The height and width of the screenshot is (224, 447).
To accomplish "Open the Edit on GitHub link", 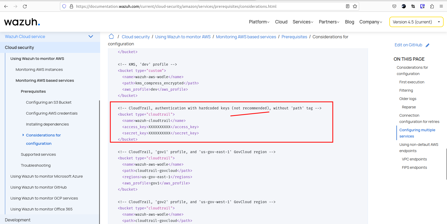I will [408, 45].
